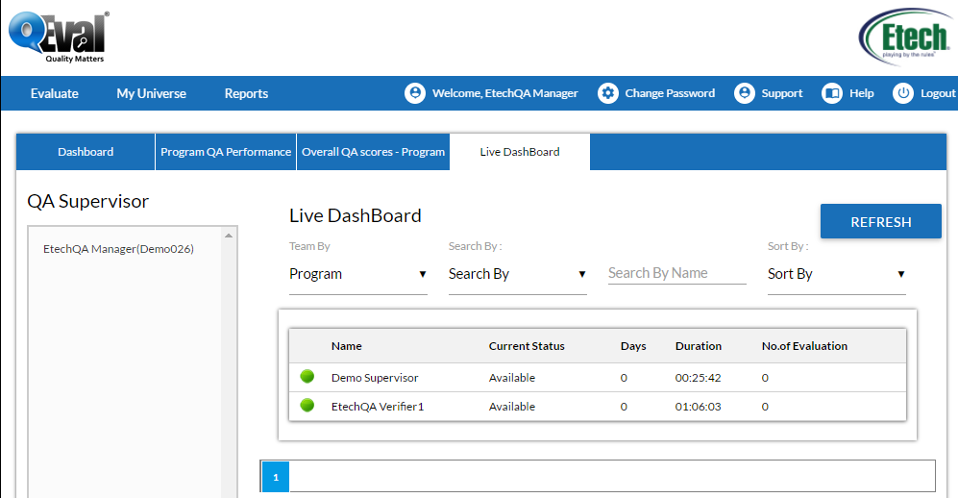
Task: Click the user avatar icon beside Welcome
Action: click(x=415, y=93)
